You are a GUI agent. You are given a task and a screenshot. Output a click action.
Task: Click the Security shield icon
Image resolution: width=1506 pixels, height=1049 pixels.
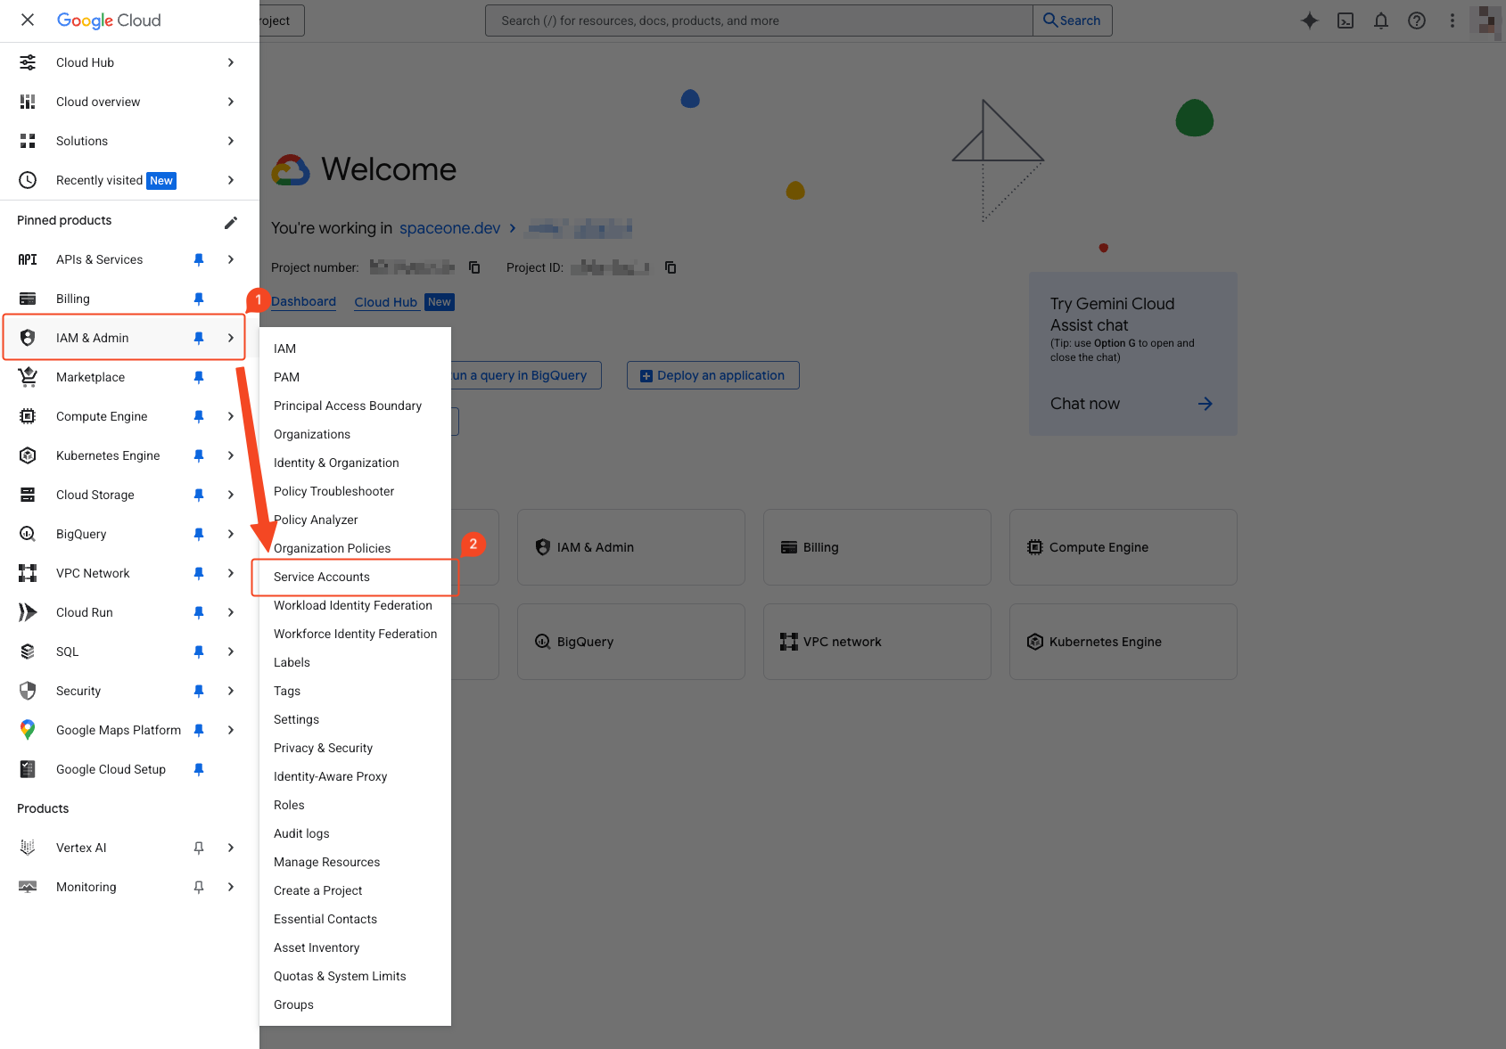(x=28, y=691)
